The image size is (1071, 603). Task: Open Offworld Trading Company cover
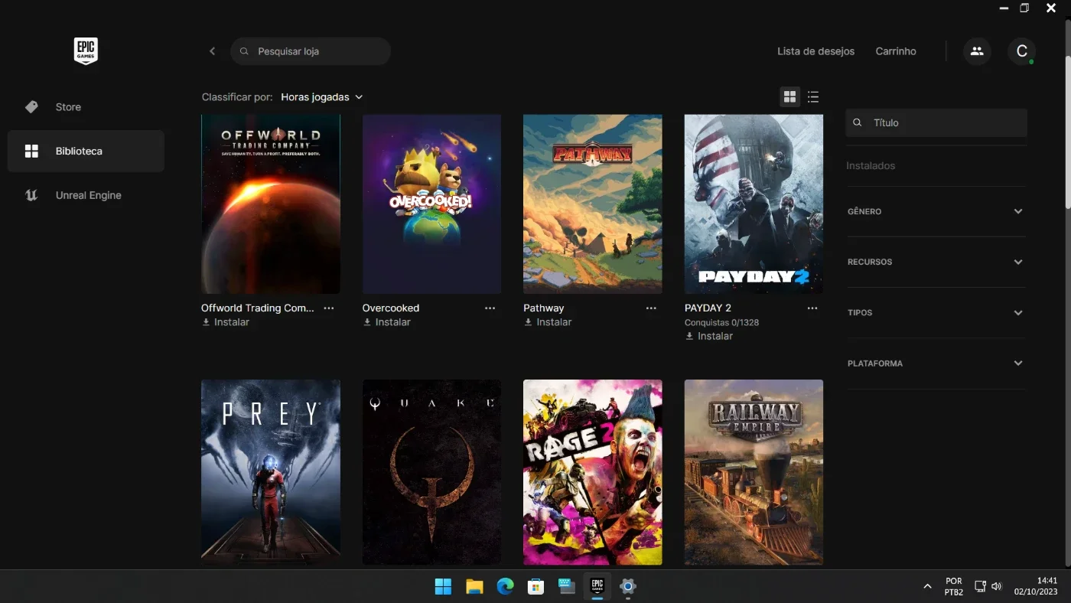pos(271,204)
